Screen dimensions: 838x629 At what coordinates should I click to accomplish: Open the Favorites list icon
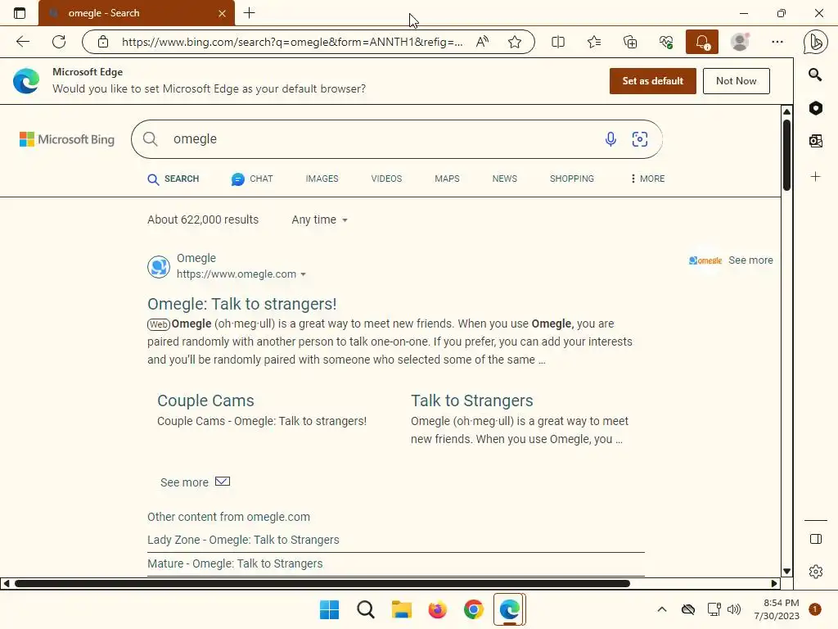(x=594, y=42)
